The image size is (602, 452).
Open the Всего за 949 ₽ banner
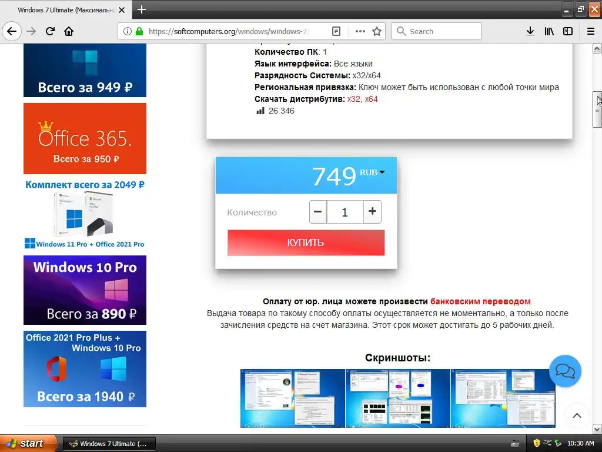(x=85, y=70)
